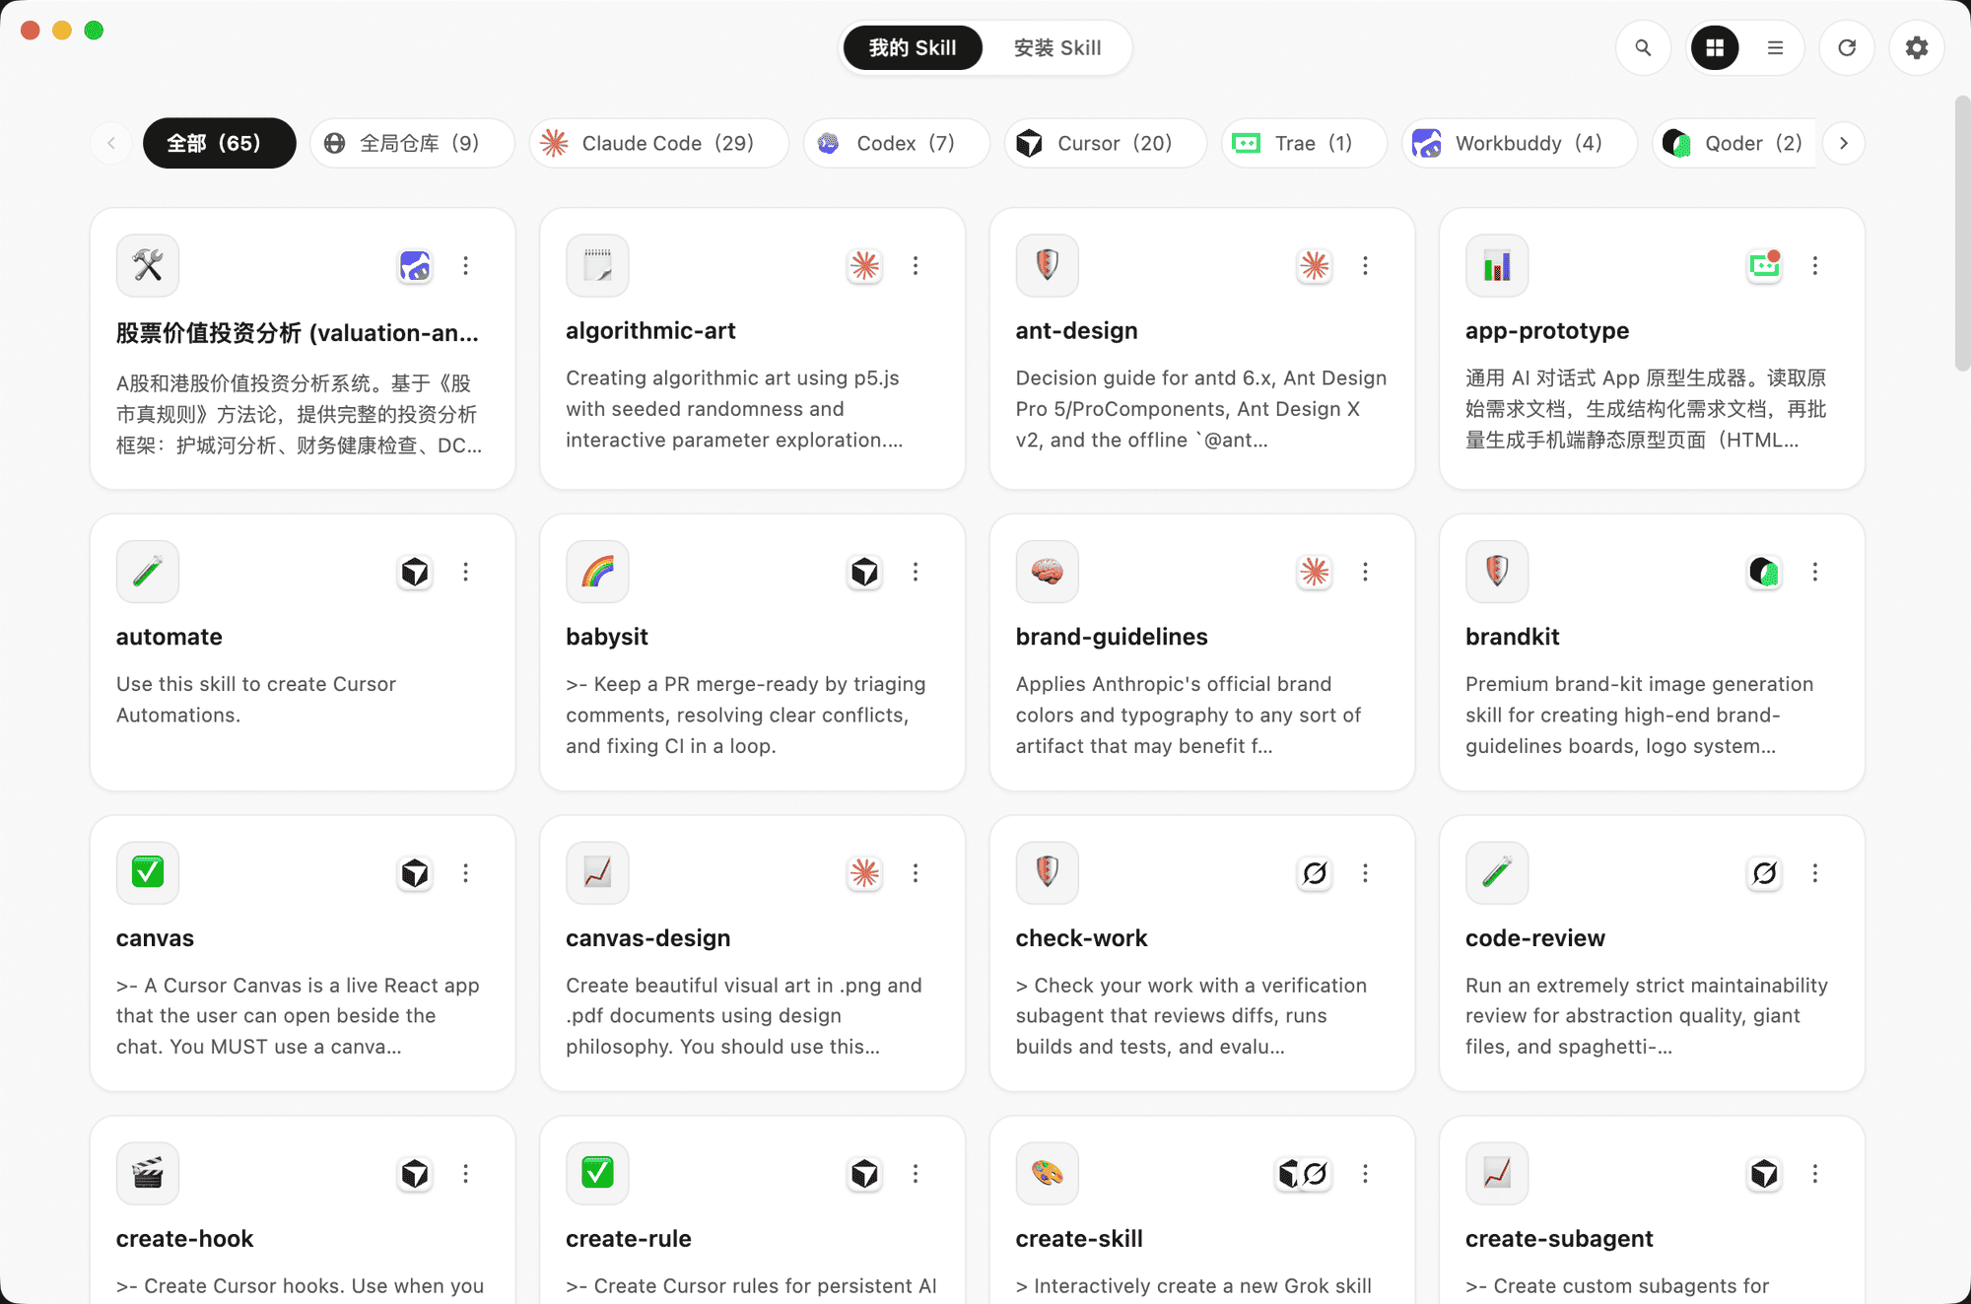Click brain icon on brand-guidelines card
Screen dimensions: 1971x1304
tap(1048, 572)
